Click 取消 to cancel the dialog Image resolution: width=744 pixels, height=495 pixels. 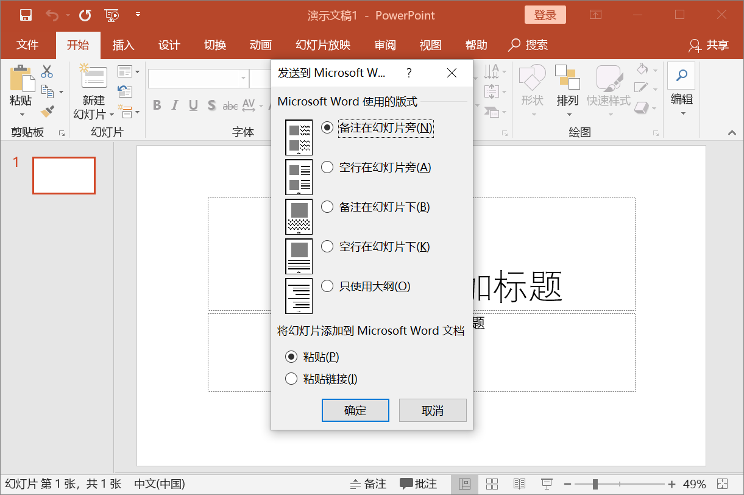(433, 410)
